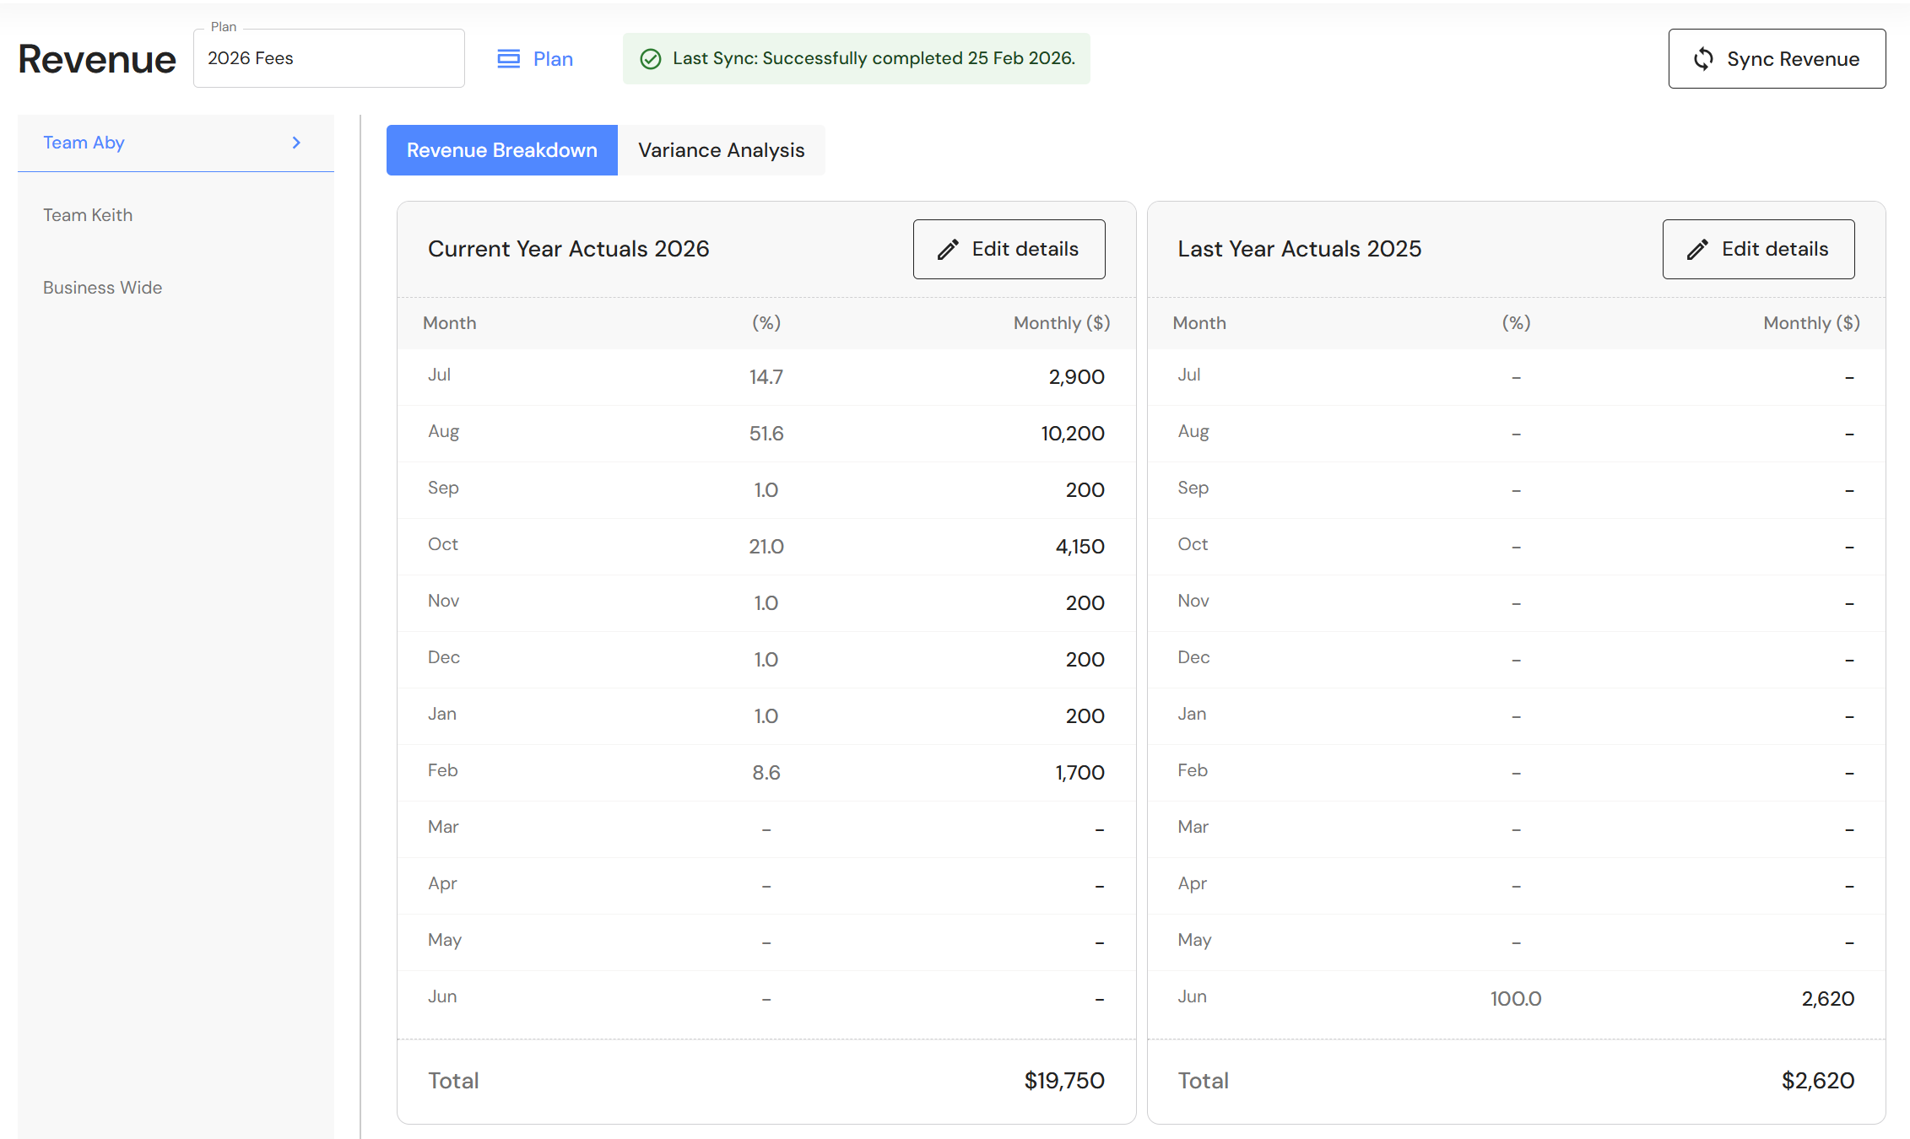
Task: Switch to Variance Analysis tab
Action: tap(721, 150)
